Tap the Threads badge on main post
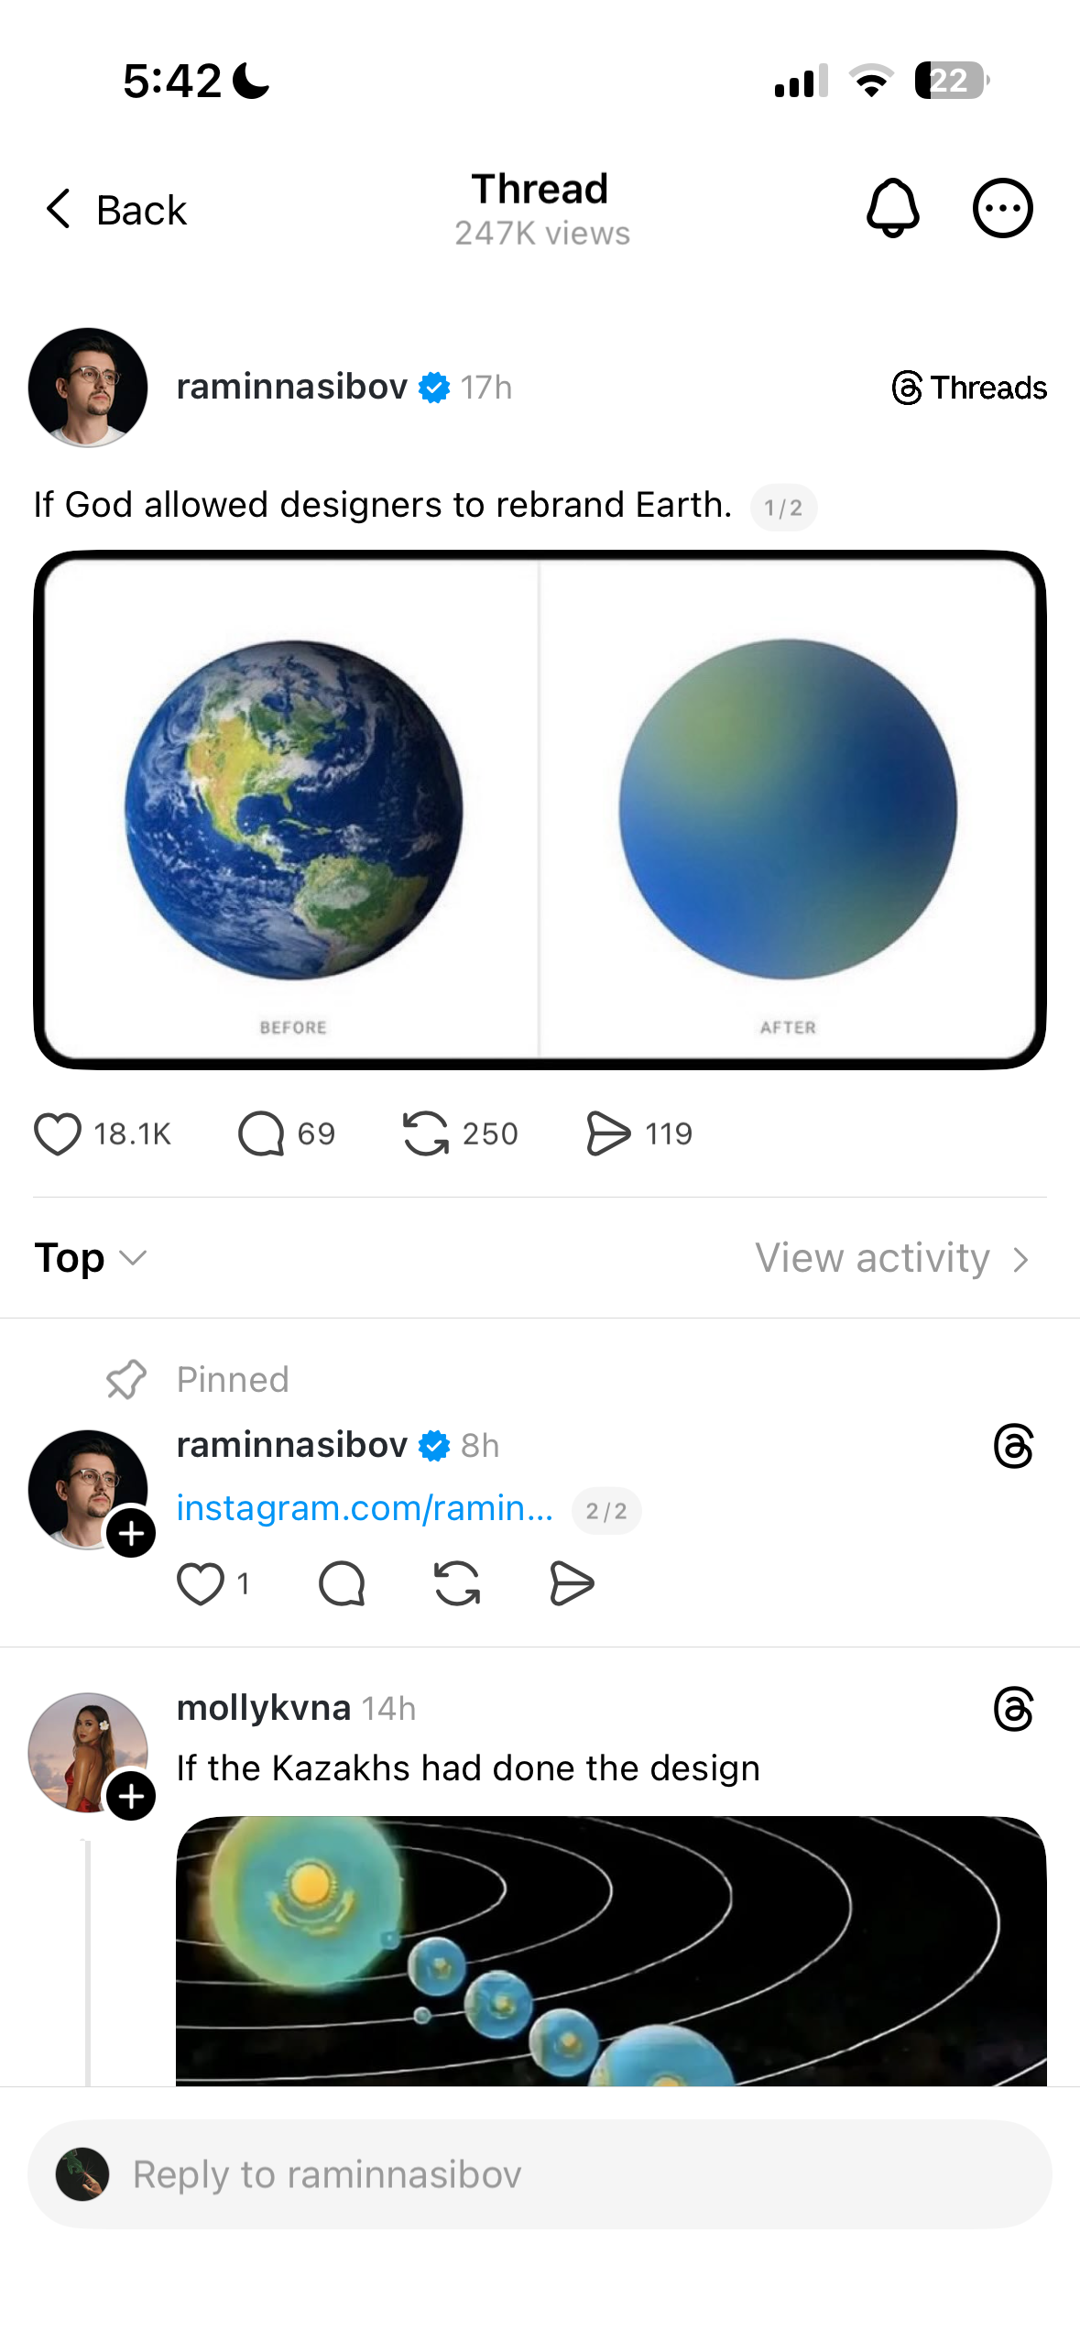This screenshot has width=1080, height=2342. coord(969,388)
